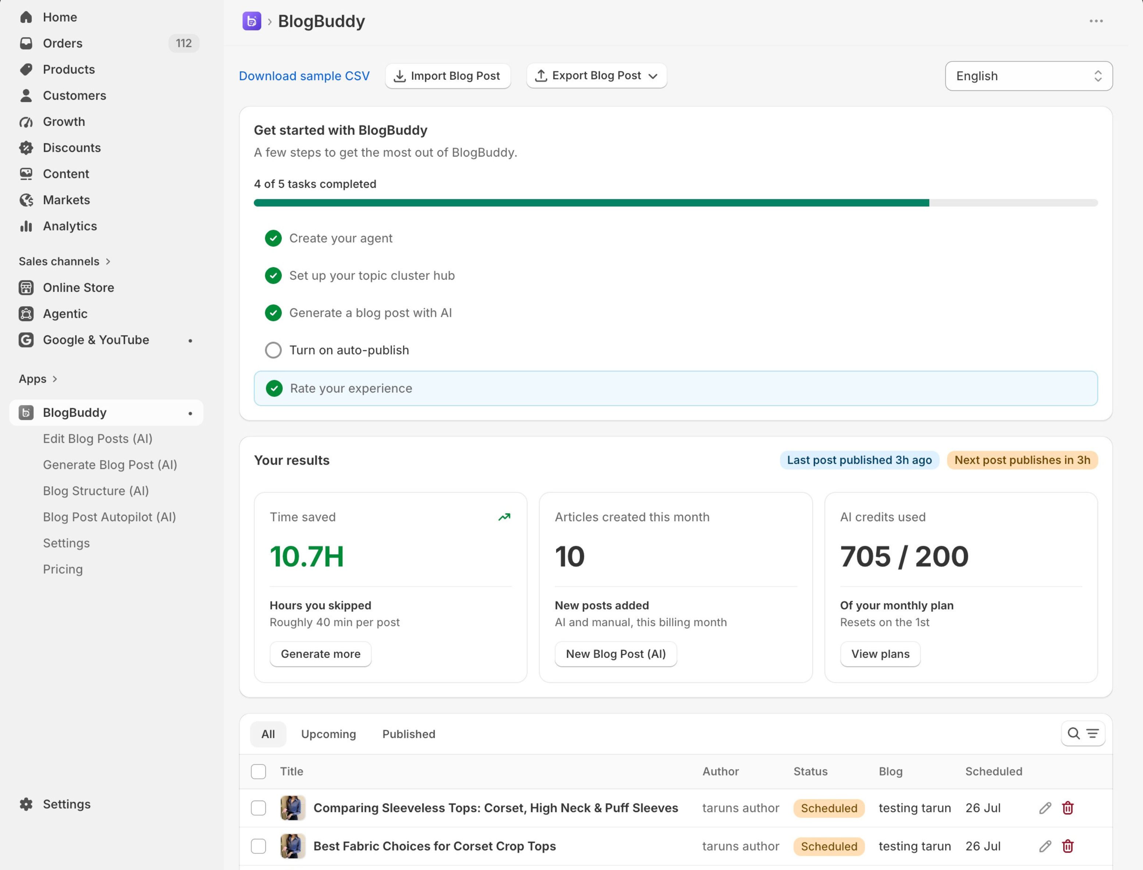Click the Products tag icon

click(26, 69)
